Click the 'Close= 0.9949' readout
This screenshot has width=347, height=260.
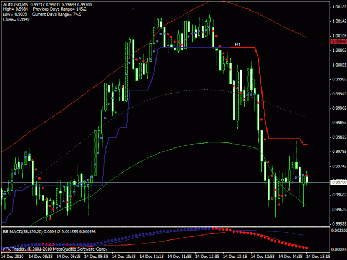(16, 19)
